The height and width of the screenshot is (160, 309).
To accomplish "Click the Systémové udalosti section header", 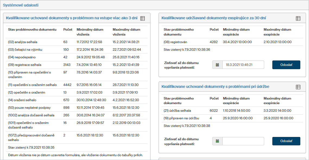I will pyautogui.click(x=20, y=5).
